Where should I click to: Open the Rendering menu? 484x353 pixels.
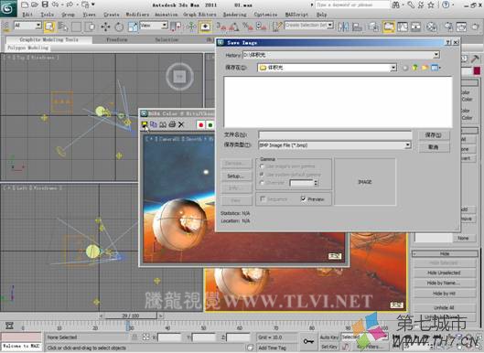[235, 15]
